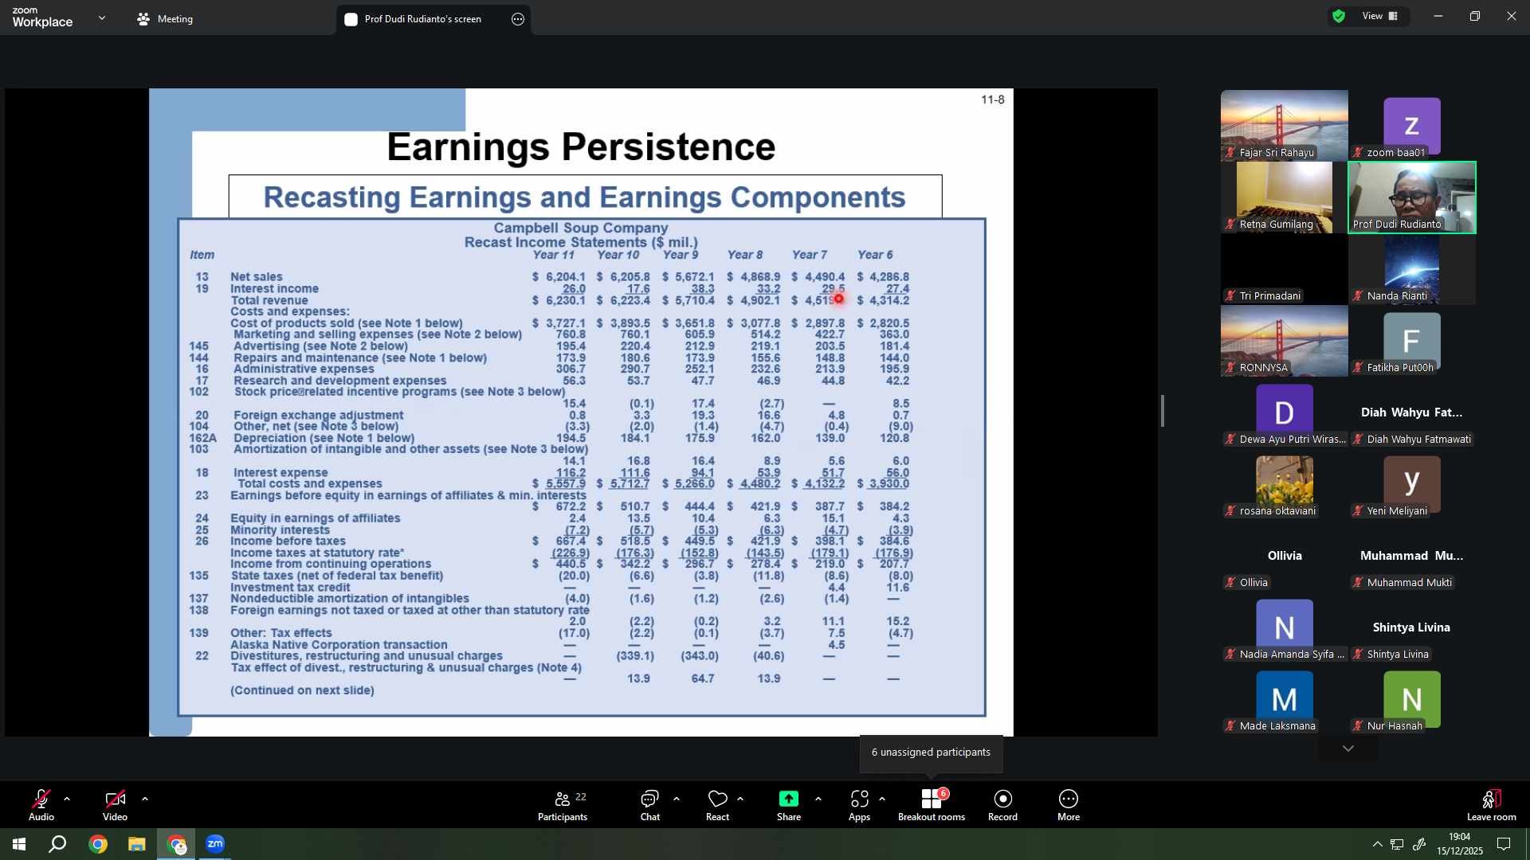Image resolution: width=1530 pixels, height=860 pixels.
Task: Select Prof Dudi Rudianto's video tile
Action: (x=1412, y=197)
